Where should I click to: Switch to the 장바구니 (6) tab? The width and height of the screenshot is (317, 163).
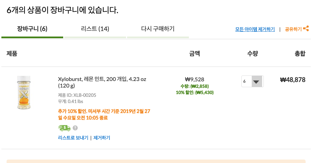pyautogui.click(x=32, y=29)
